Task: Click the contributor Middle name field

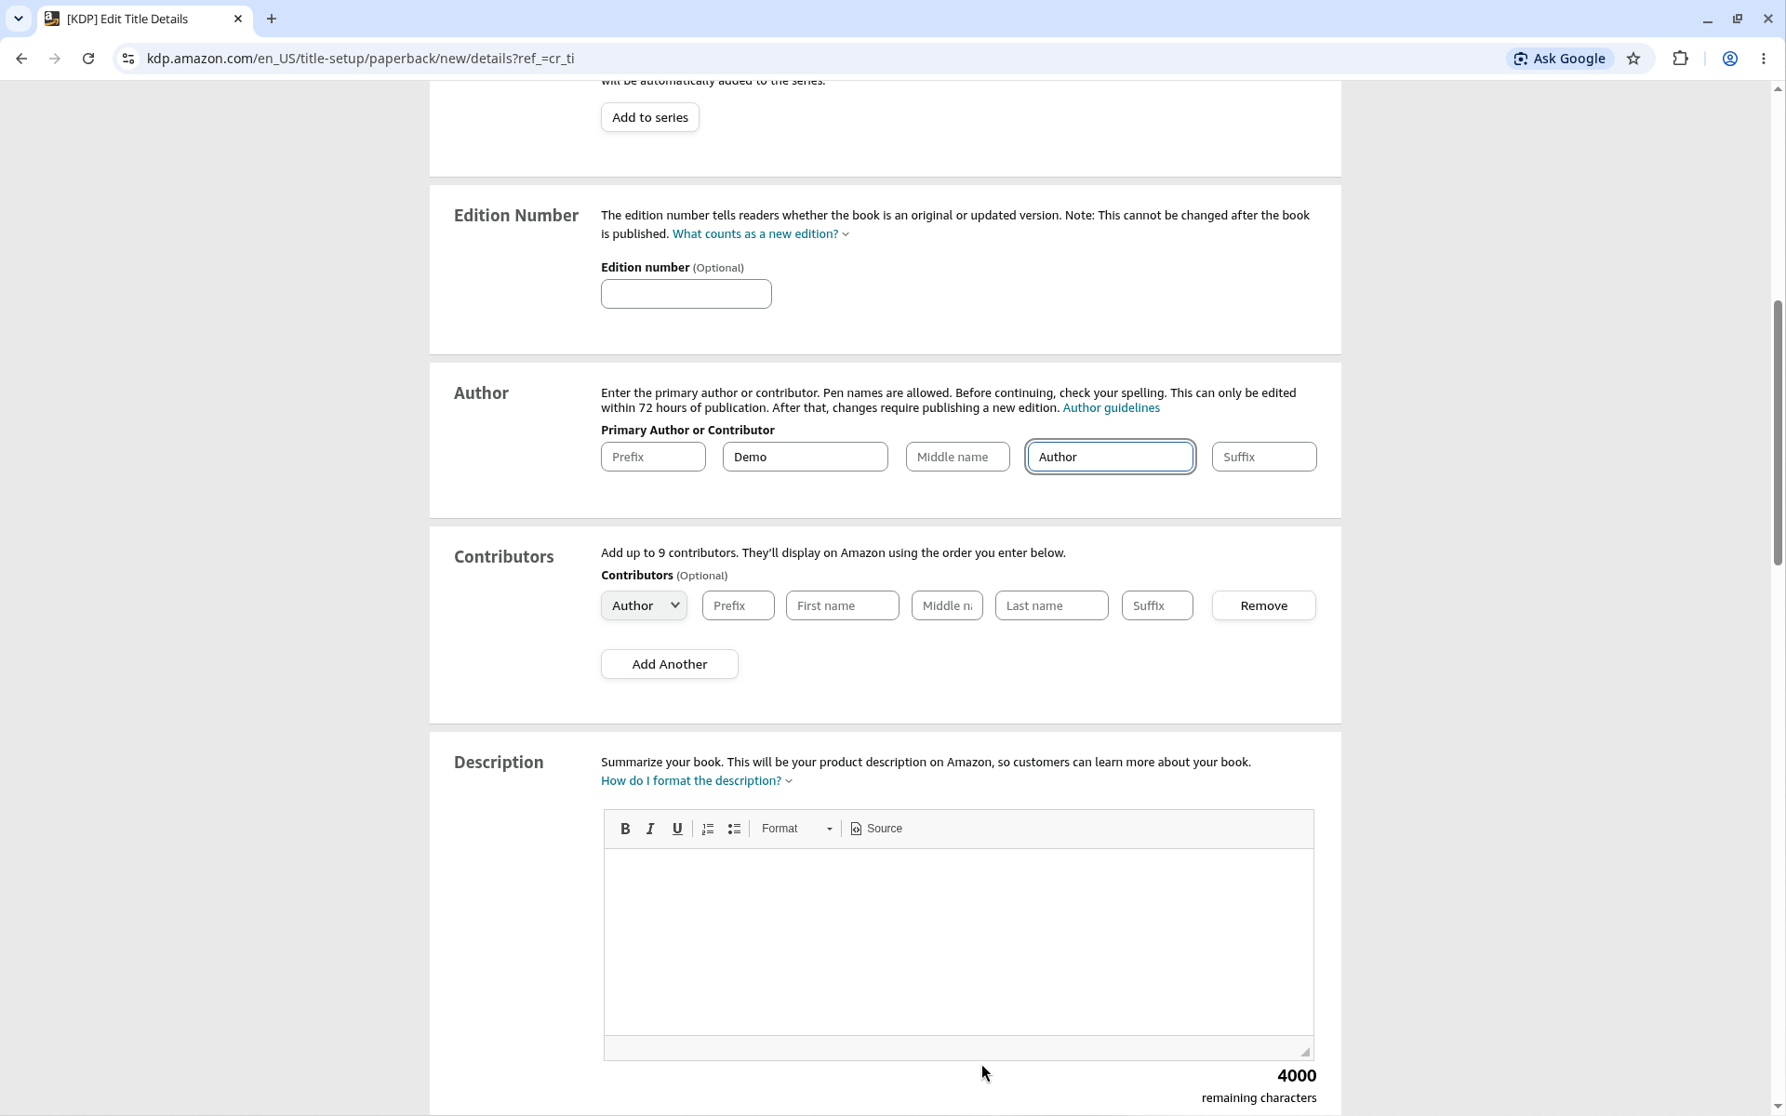Action: point(947,605)
